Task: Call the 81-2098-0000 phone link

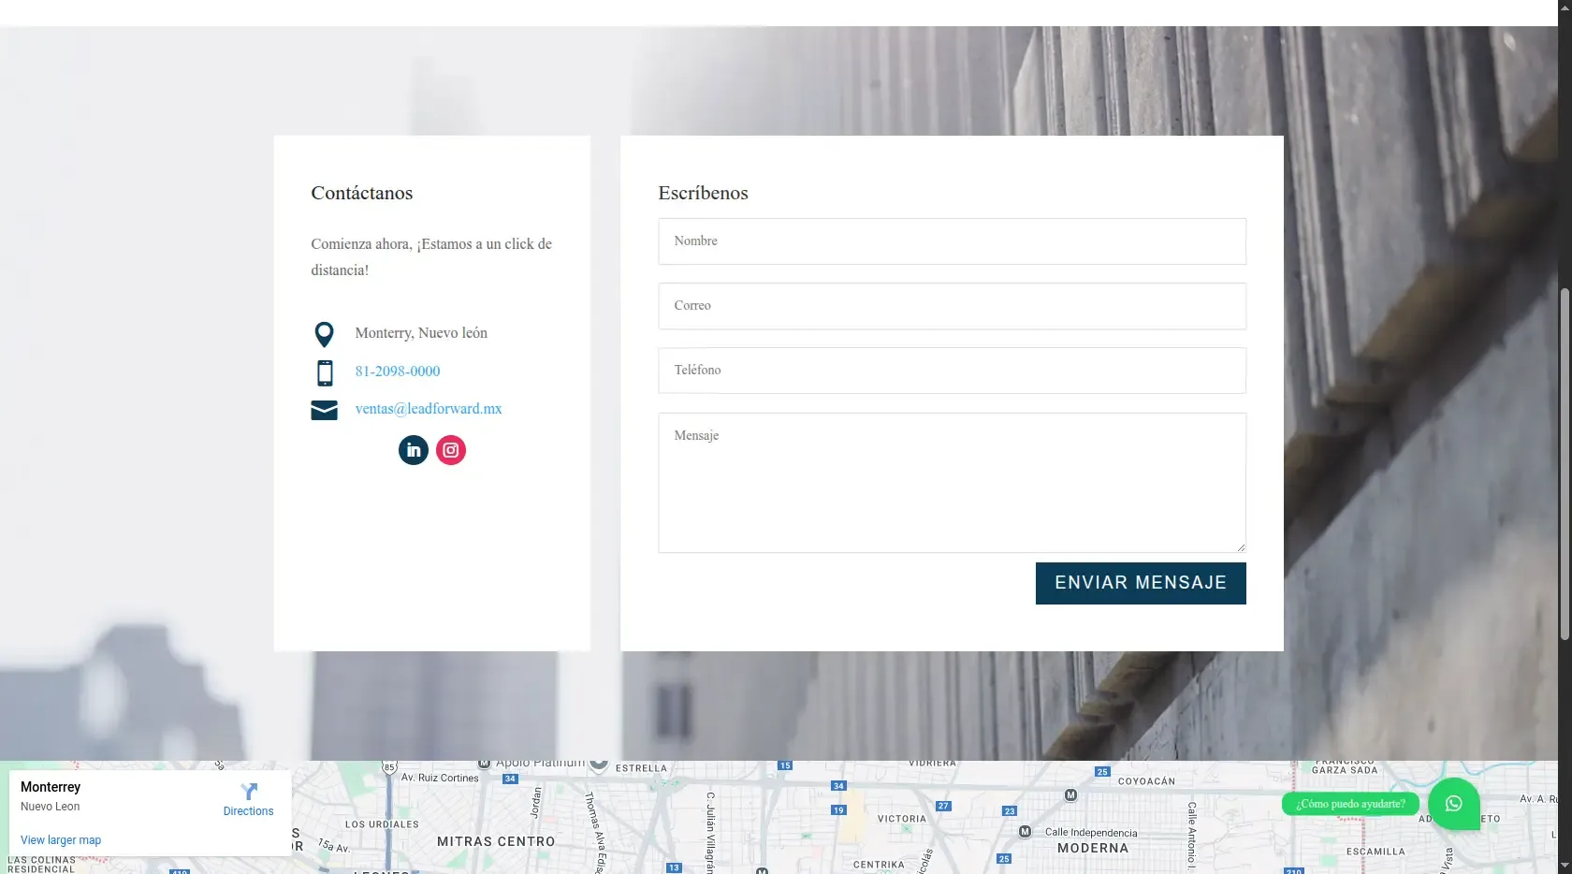Action: (x=397, y=371)
